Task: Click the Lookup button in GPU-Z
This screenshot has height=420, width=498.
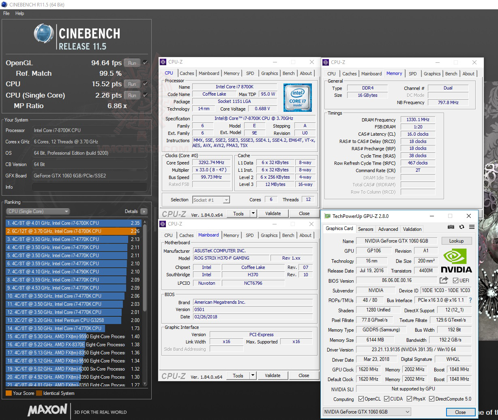Action: coord(456,241)
